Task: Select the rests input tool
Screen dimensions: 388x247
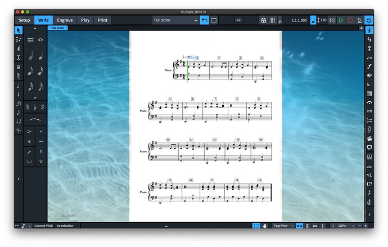Action: (19, 95)
